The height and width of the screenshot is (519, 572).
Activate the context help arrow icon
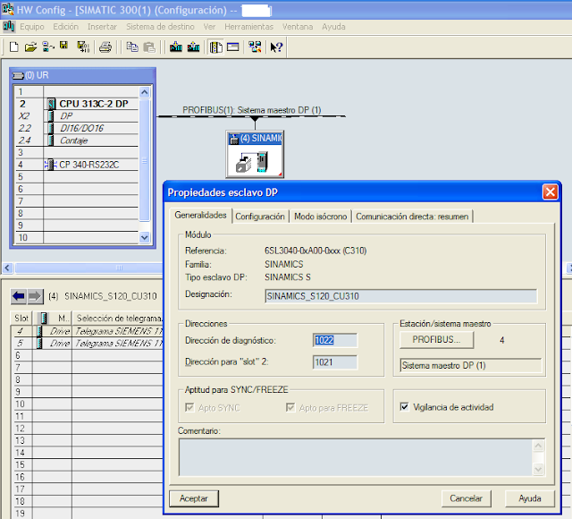coord(276,47)
